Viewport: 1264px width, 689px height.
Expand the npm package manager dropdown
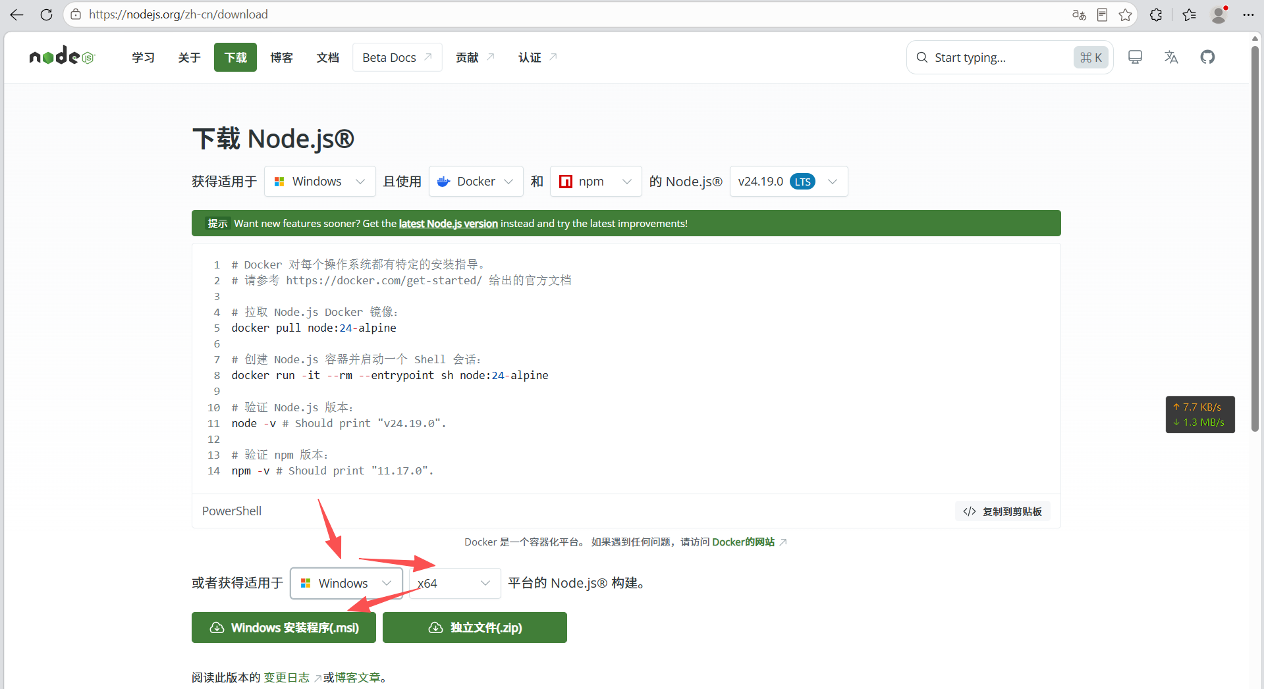[x=595, y=181]
